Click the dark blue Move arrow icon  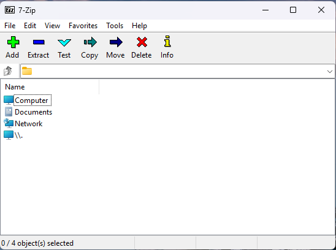(x=116, y=42)
